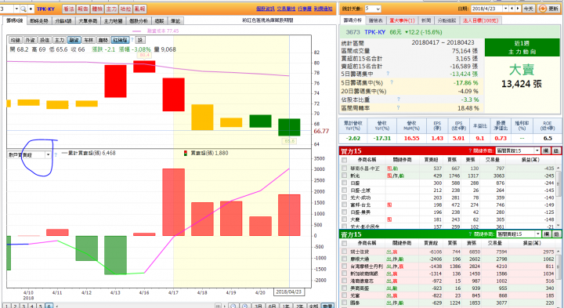Click the plus icon beside the search magnifier

(31, 9)
